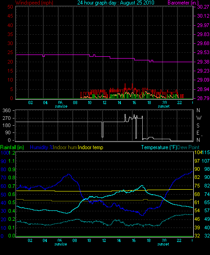Select the 24 hour graph day heading
The image size is (210, 255).
pyautogui.click(x=116, y=3)
